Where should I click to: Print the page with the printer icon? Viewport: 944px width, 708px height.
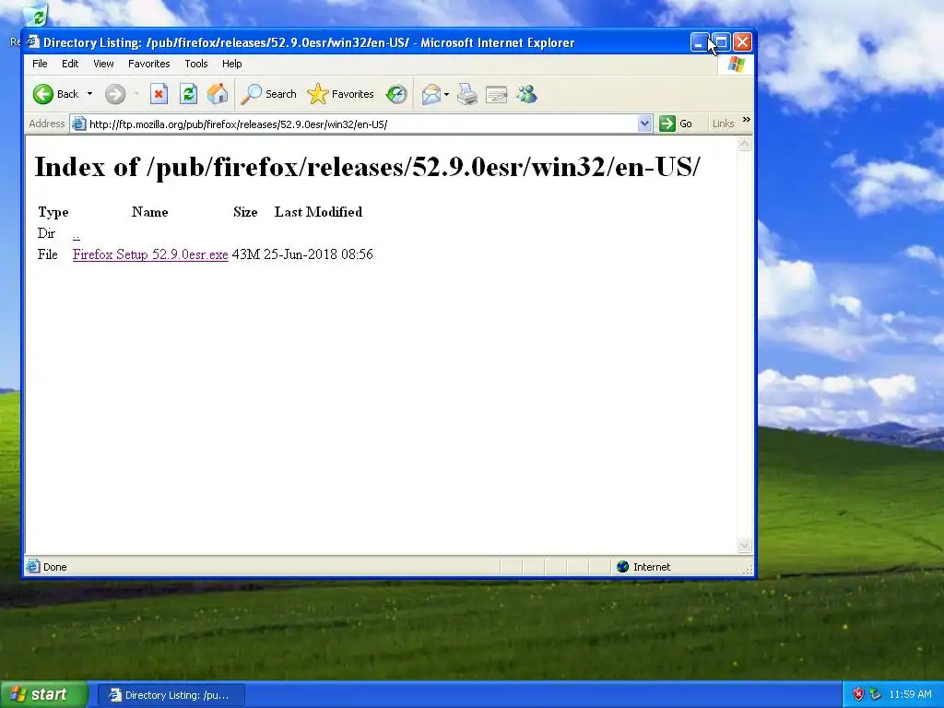467,94
